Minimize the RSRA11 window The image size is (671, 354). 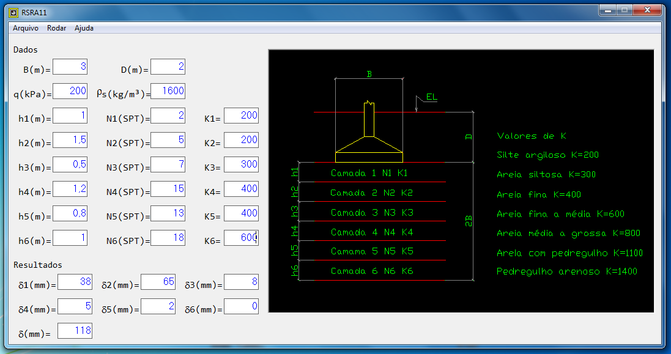607,10
